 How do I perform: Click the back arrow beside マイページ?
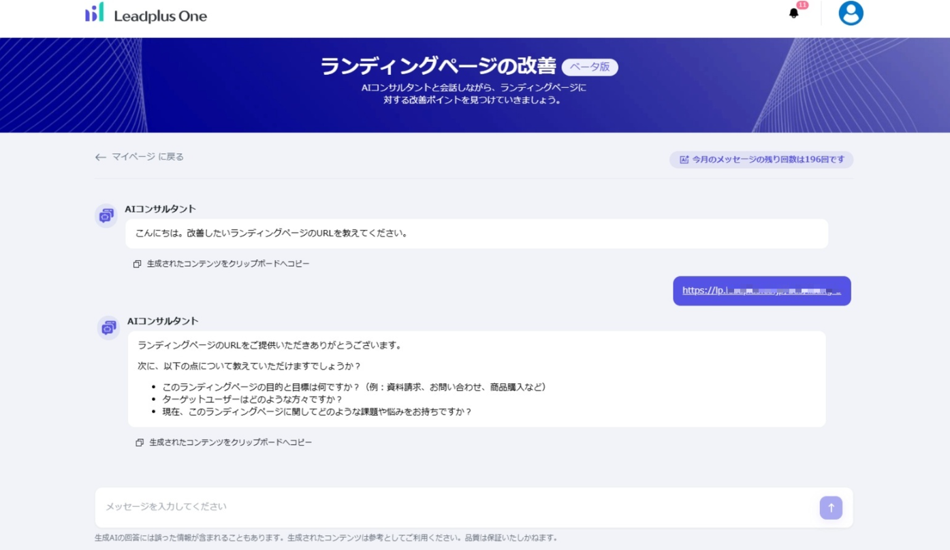(x=101, y=157)
